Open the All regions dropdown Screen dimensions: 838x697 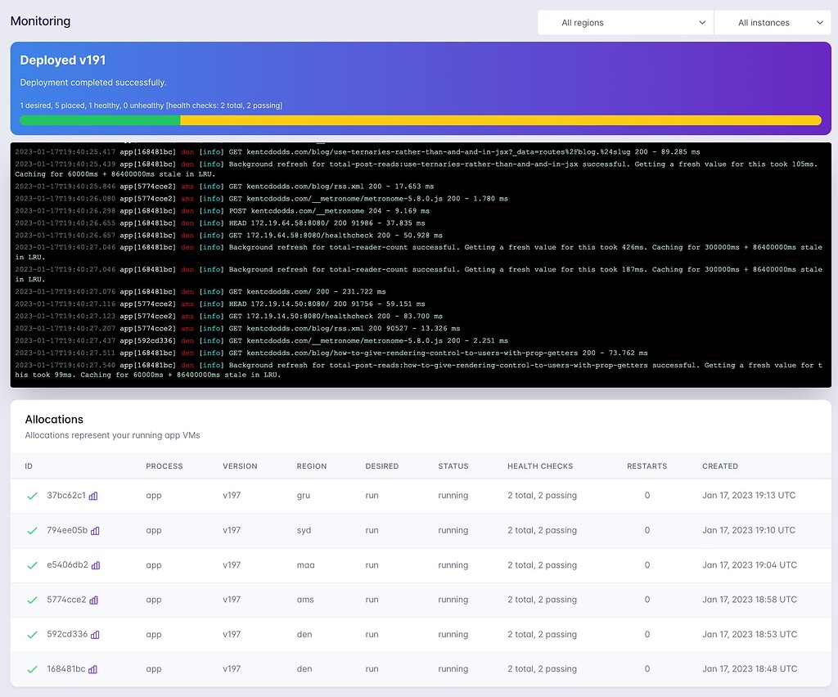coord(624,22)
